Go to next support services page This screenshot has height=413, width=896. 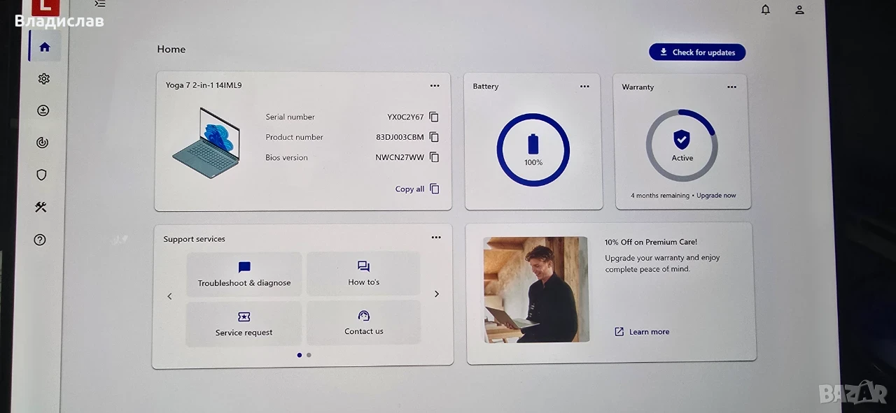pyautogui.click(x=437, y=294)
